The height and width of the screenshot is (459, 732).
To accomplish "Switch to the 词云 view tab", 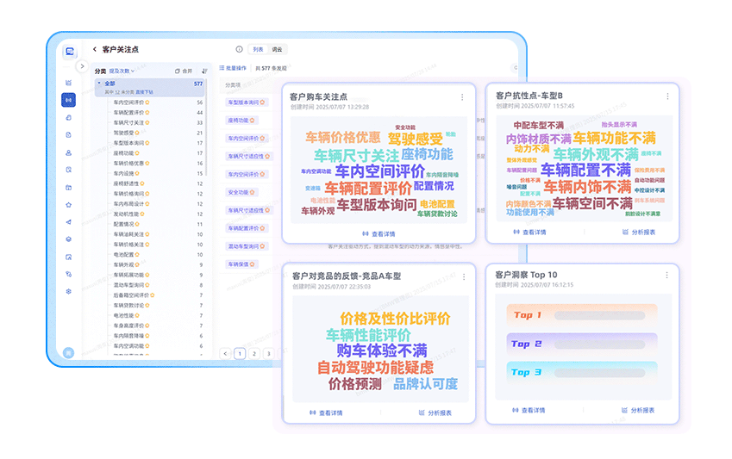I will click(277, 49).
